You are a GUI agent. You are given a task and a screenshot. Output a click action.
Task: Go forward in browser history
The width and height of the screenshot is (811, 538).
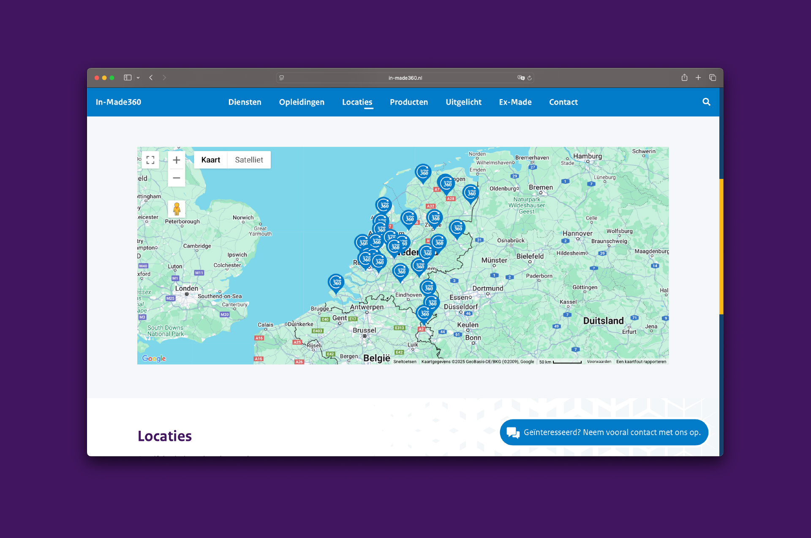pyautogui.click(x=164, y=78)
